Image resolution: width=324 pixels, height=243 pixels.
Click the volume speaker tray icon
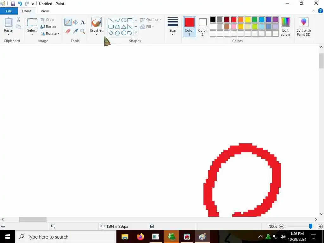click(x=283, y=237)
